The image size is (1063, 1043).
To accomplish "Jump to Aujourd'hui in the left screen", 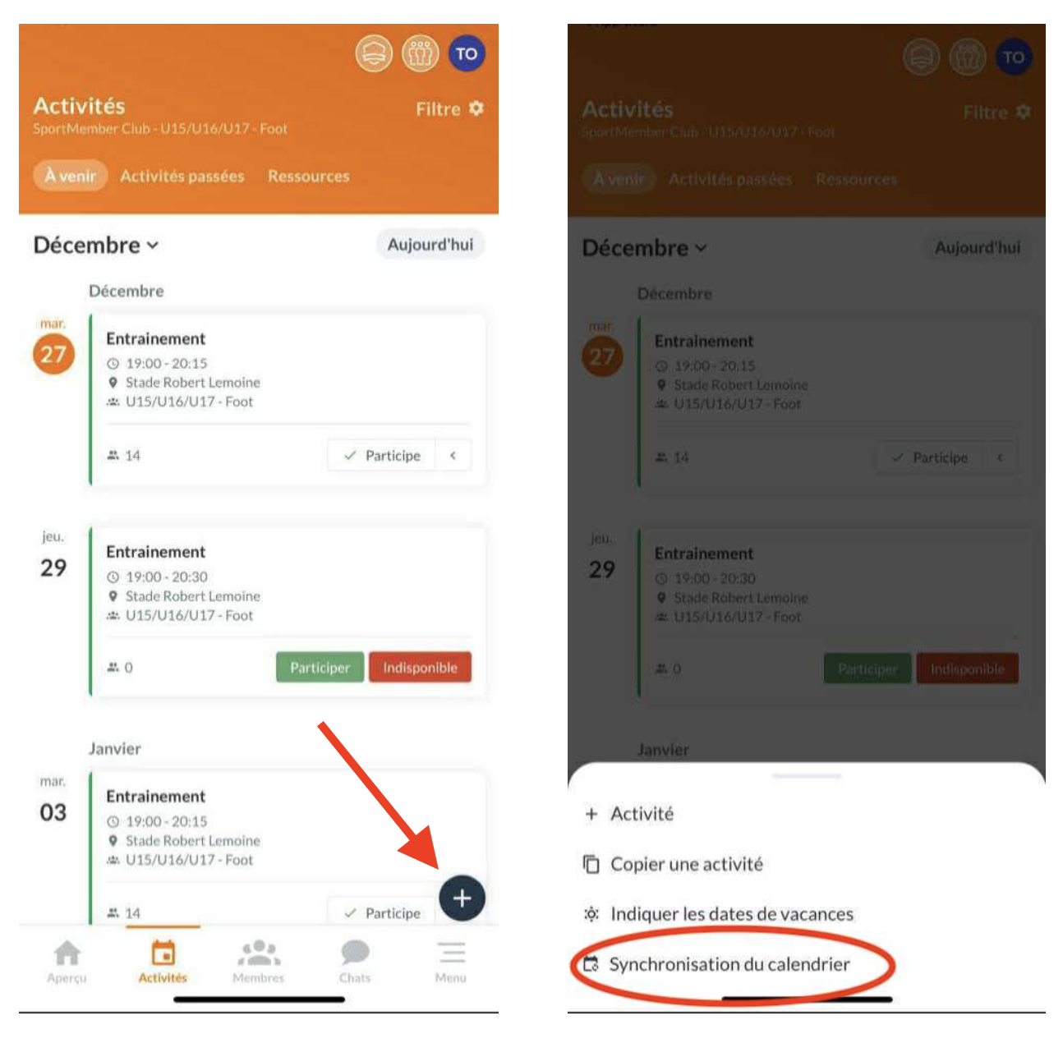I will 430,245.
